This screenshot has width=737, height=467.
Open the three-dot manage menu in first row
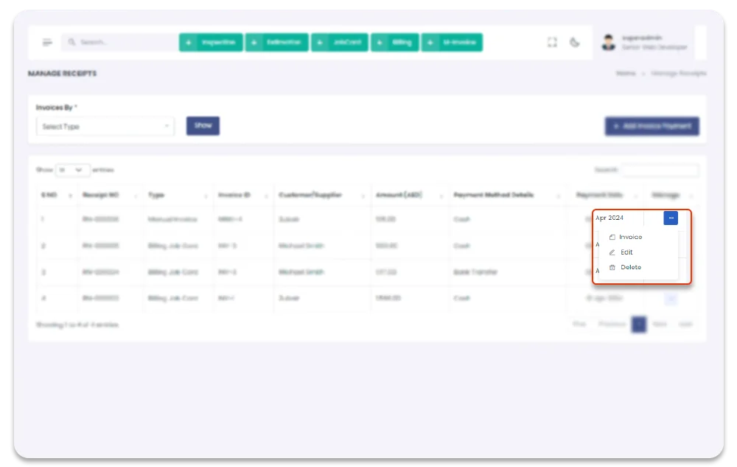coord(671,218)
